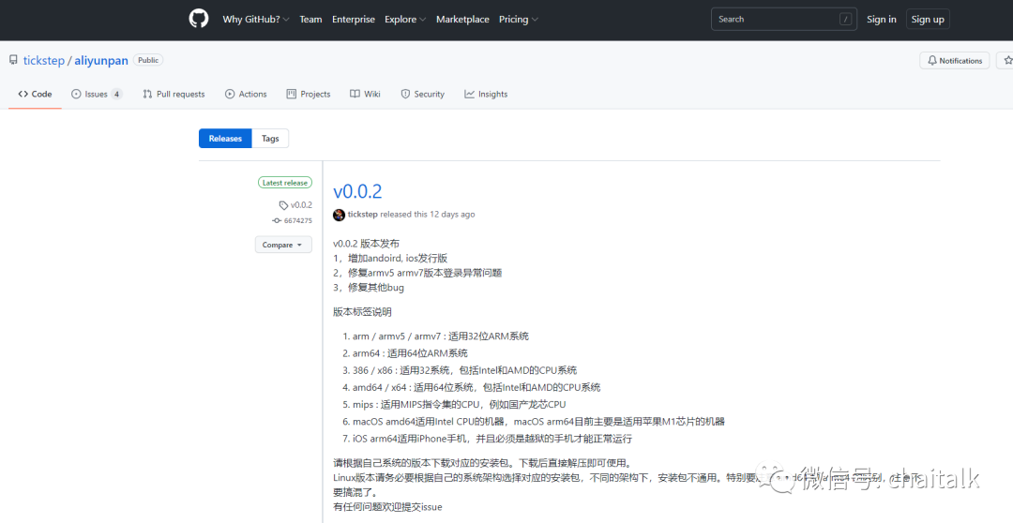Click the commit icon beside 6674275
Viewport: 1013px width, 523px height.
click(x=277, y=221)
